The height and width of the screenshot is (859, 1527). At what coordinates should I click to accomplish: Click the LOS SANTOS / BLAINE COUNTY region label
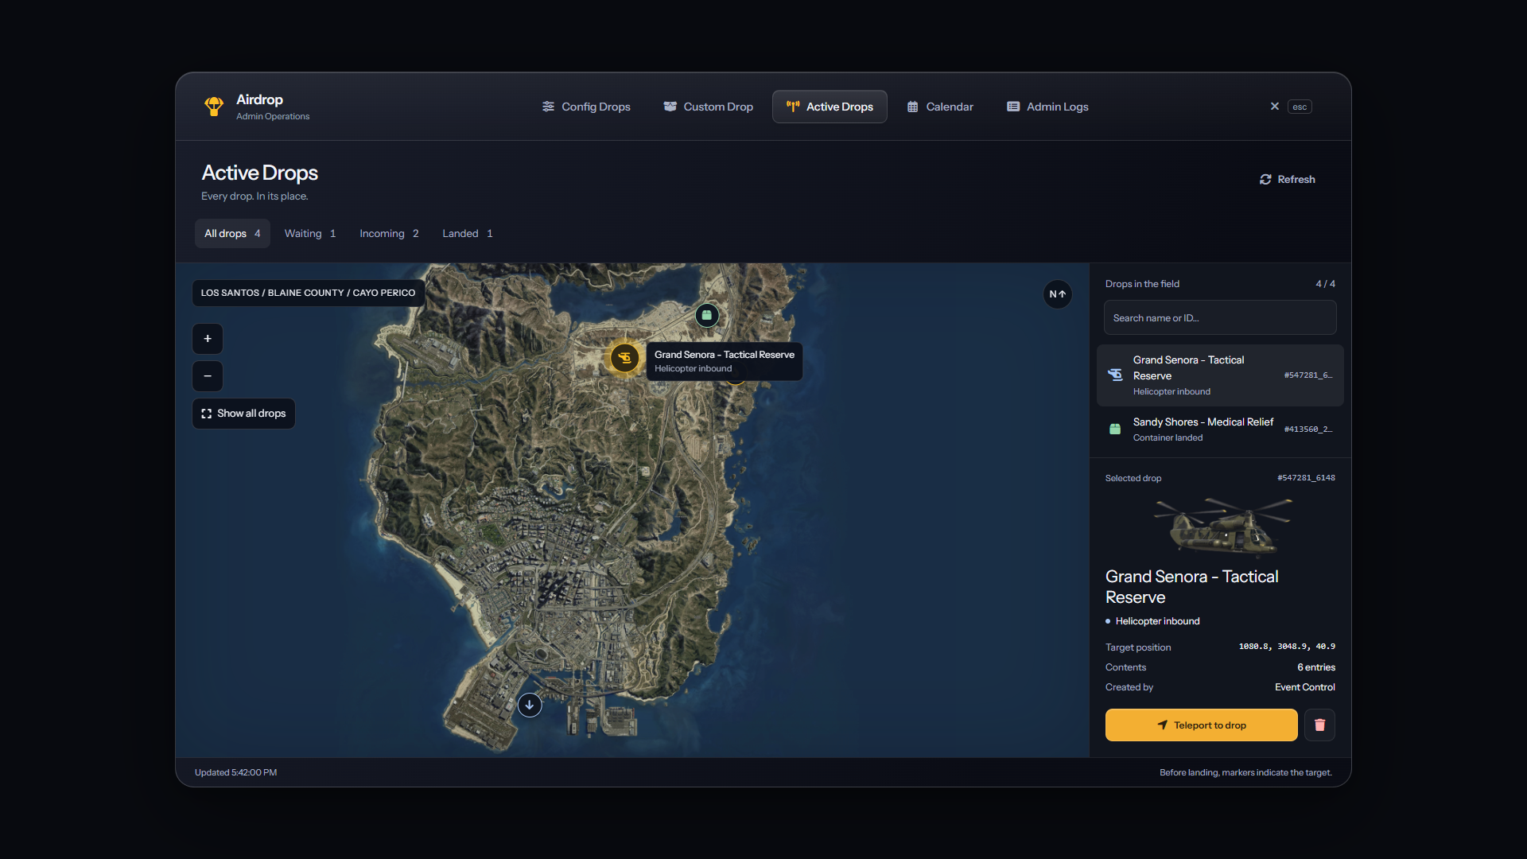coord(308,293)
